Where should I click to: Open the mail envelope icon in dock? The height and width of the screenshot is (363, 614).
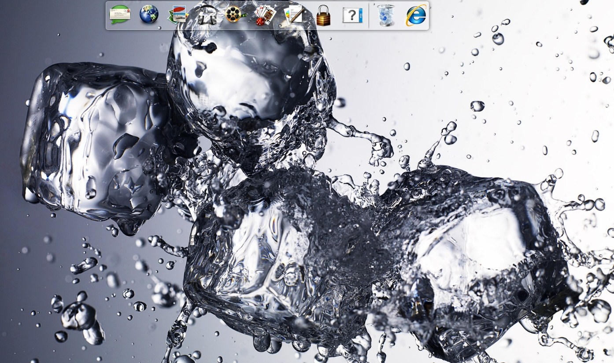[x=120, y=15]
